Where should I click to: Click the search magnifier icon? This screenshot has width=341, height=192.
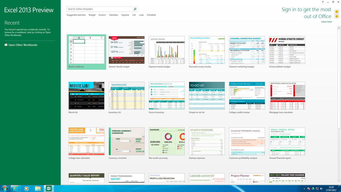[x=135, y=9]
